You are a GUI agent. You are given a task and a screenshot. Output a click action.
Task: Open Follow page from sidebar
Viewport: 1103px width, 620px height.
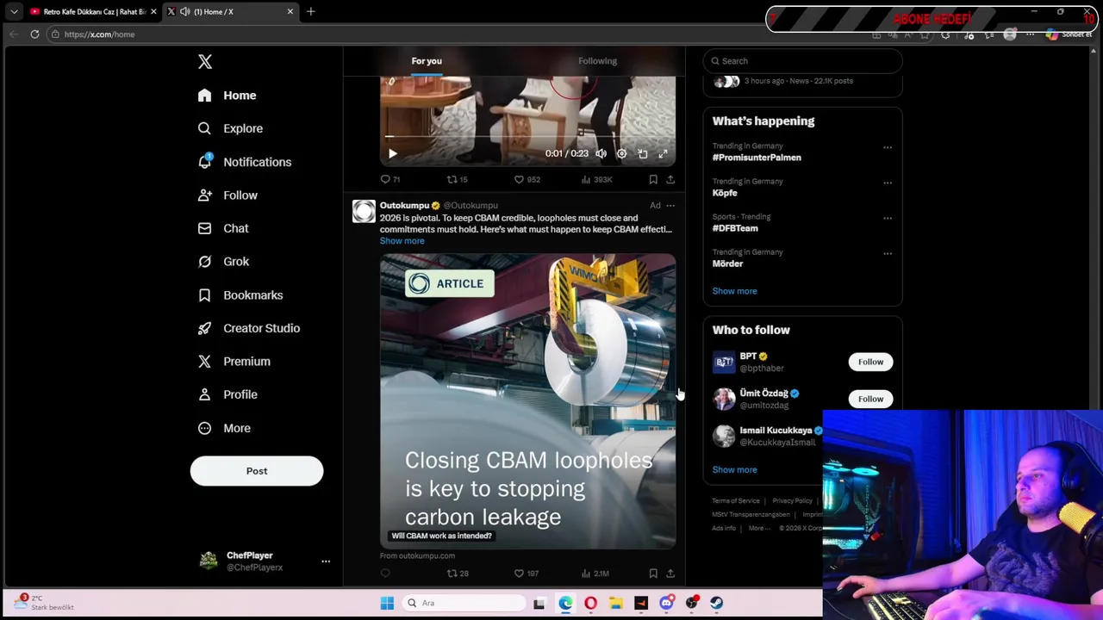[x=227, y=195]
